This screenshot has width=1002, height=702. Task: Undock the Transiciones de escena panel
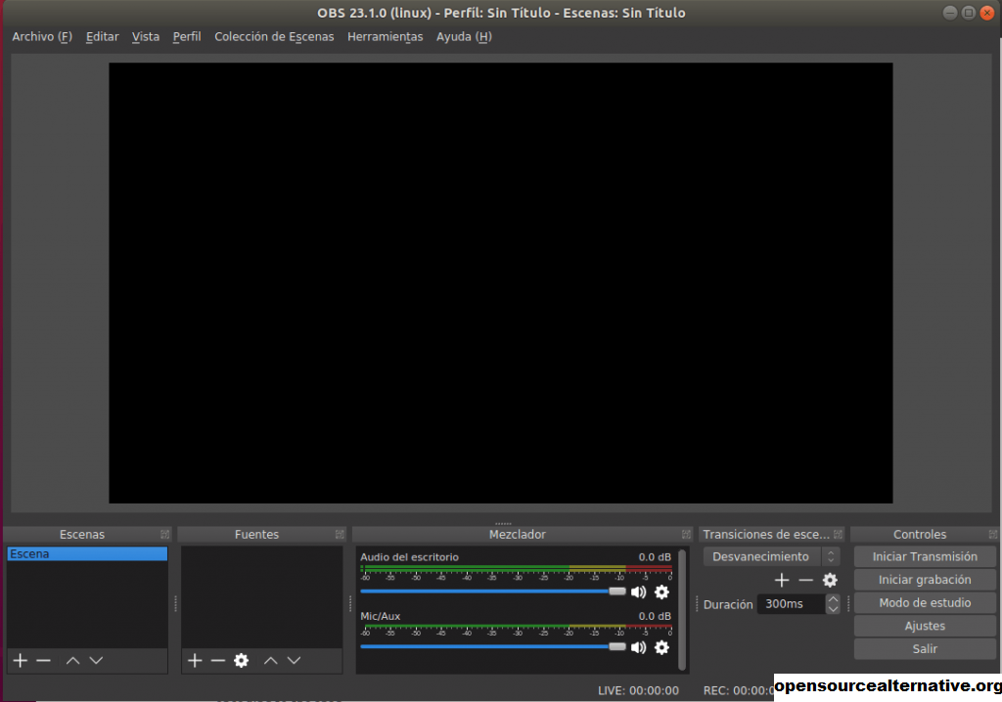click(839, 534)
